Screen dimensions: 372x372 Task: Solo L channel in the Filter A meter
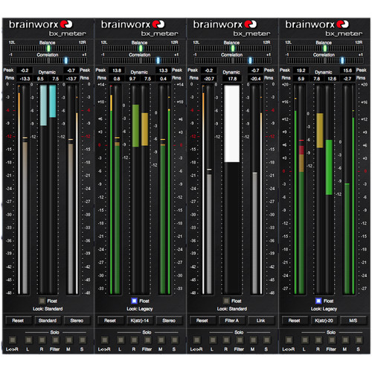point(213,340)
